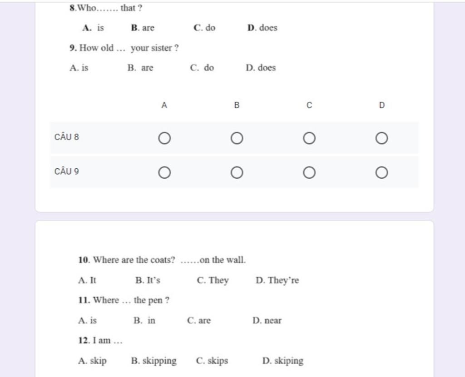This screenshot has height=377, width=465.
Task: Click the column header D
Action: click(x=381, y=105)
